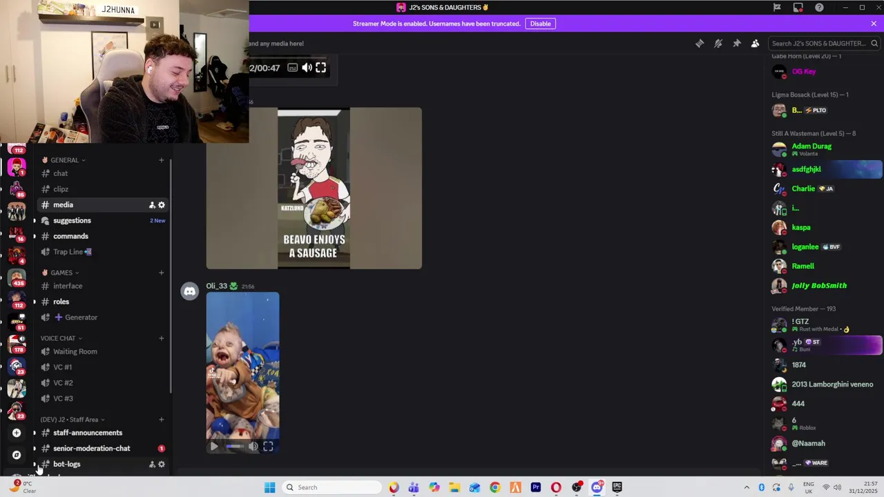
Task: Add channel to GENERAL category
Action: click(162, 160)
